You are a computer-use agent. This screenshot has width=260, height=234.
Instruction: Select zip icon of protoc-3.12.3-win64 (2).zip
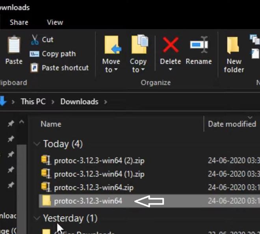click(46, 160)
